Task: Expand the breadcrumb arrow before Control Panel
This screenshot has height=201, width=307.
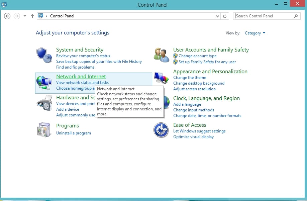Action: click(x=46, y=16)
